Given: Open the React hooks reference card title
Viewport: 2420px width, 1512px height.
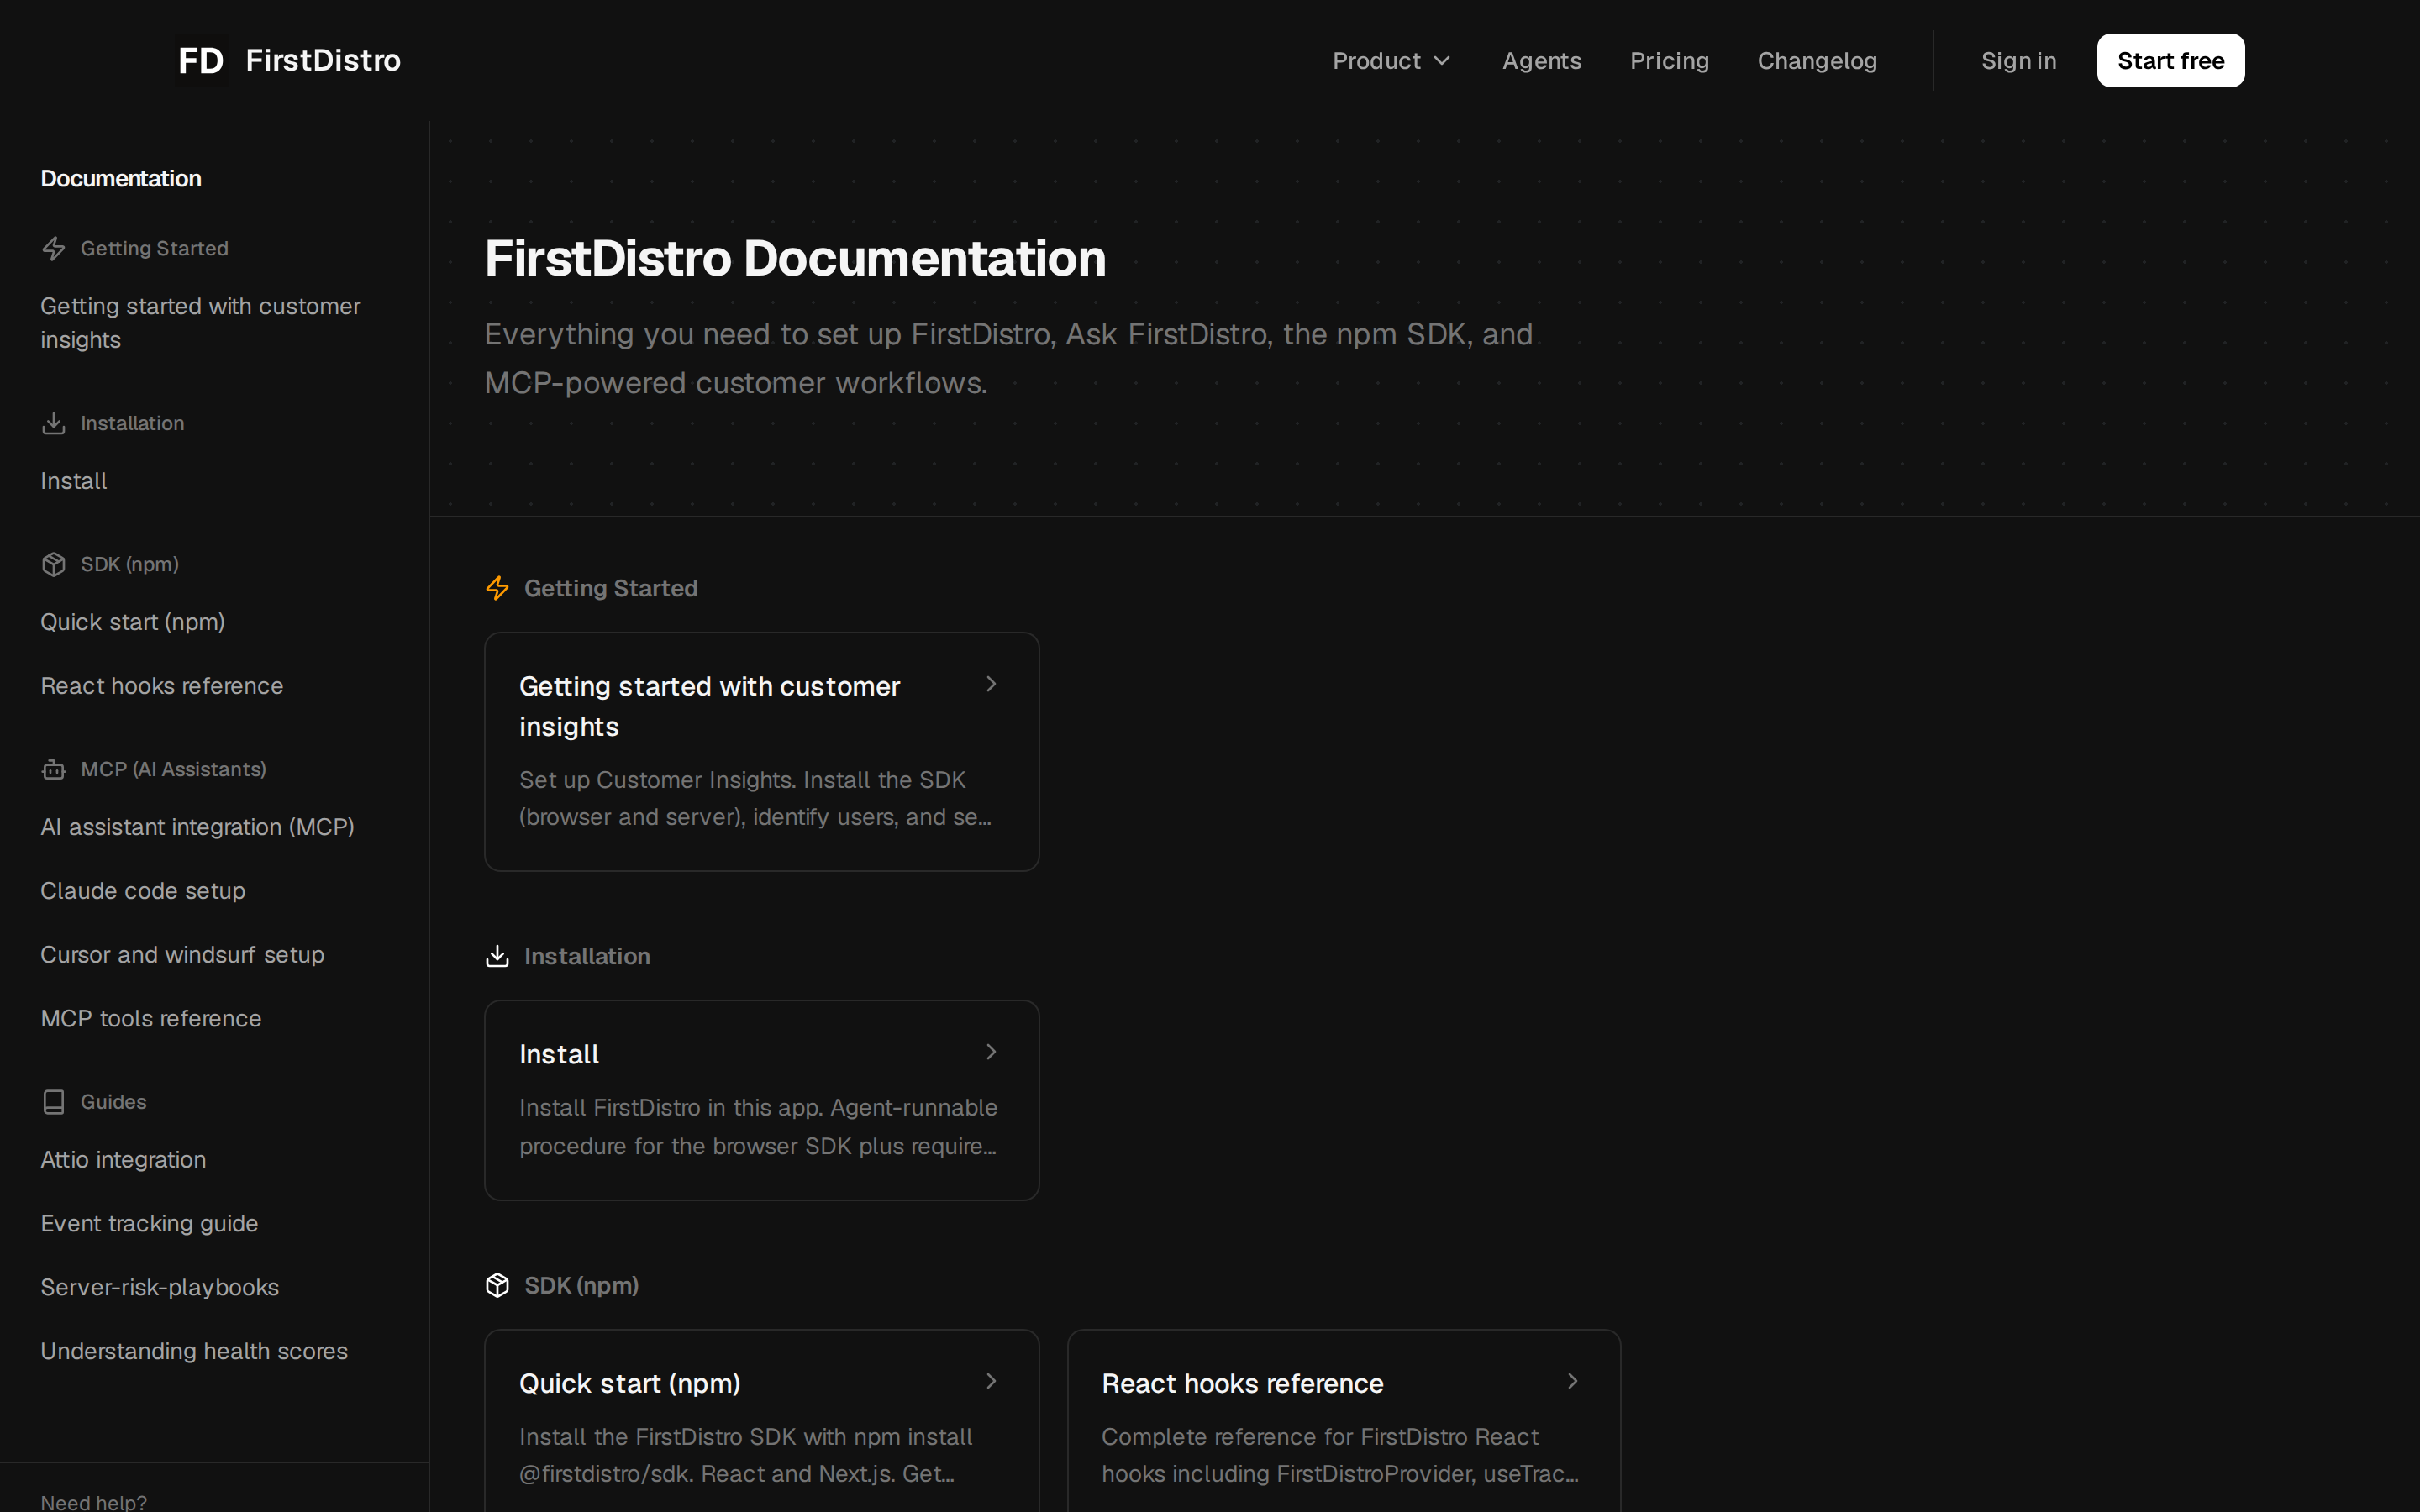Looking at the screenshot, I should coord(1242,1384).
